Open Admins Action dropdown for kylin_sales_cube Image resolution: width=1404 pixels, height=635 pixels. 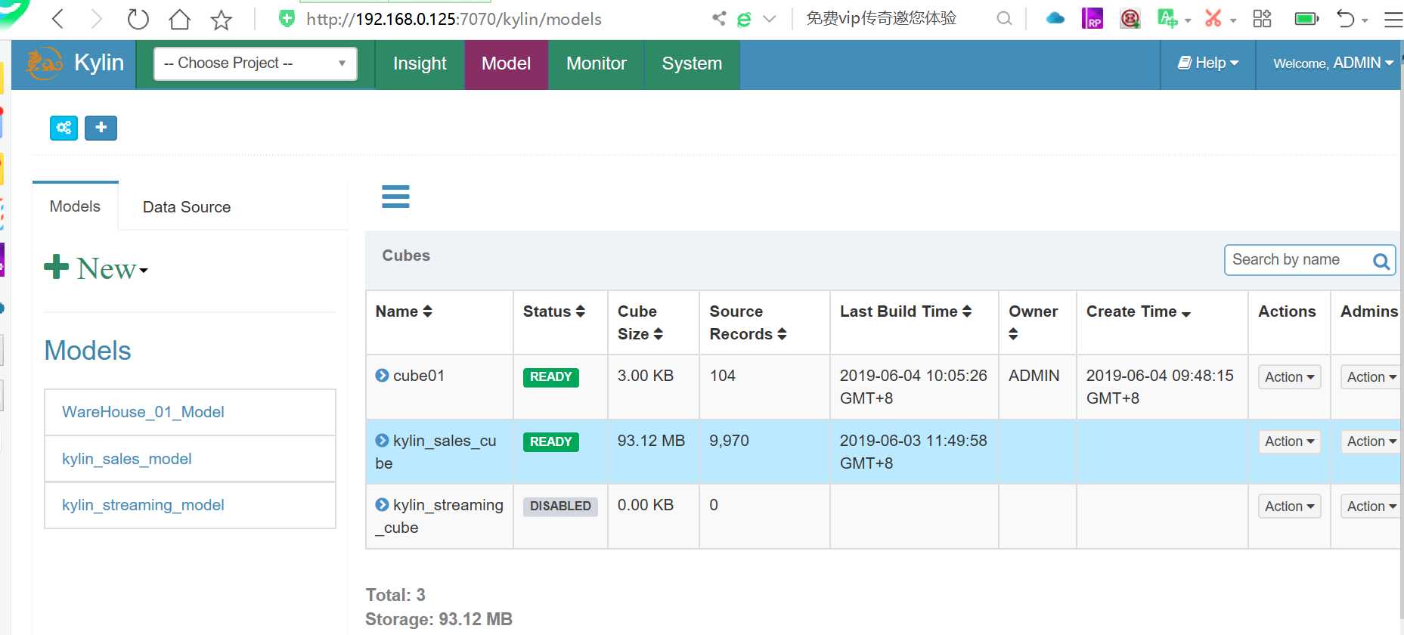point(1371,441)
